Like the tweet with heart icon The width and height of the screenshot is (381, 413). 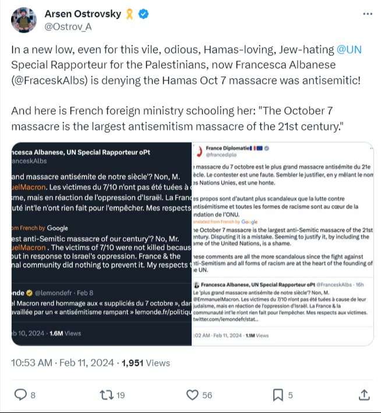pos(192,395)
